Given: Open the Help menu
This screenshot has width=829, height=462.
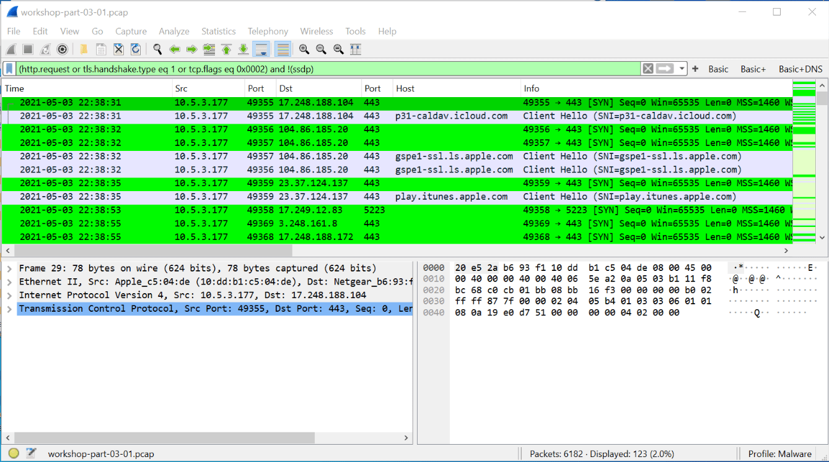Looking at the screenshot, I should coord(387,31).
